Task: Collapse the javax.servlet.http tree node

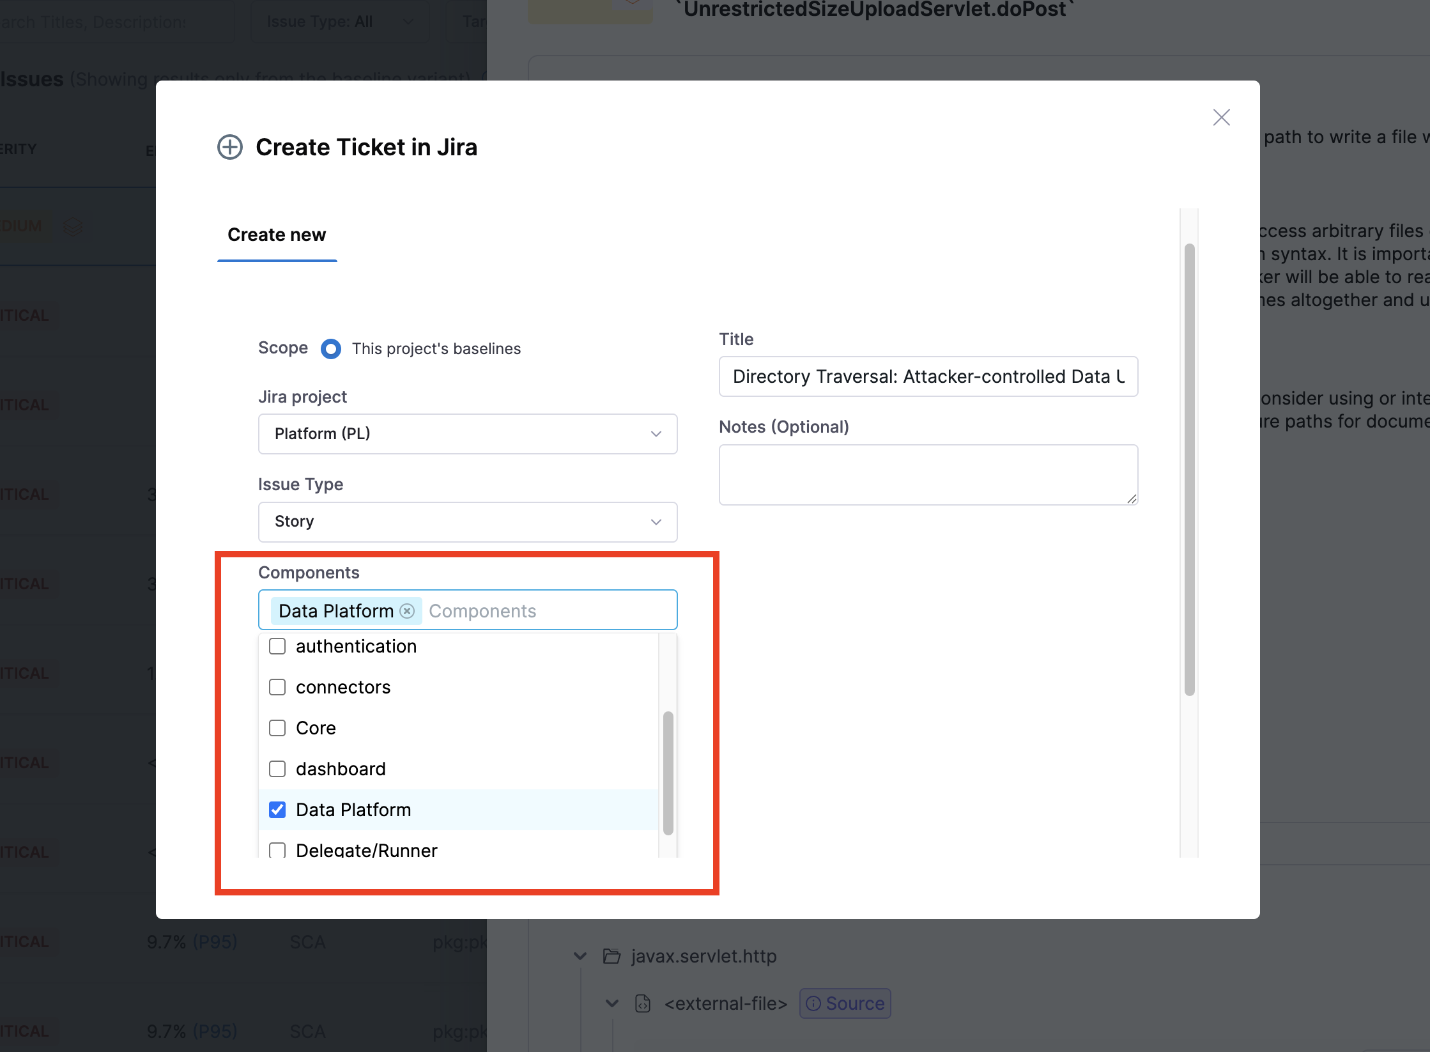Action: point(580,956)
